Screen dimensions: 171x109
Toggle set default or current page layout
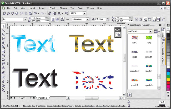point(62,19)
